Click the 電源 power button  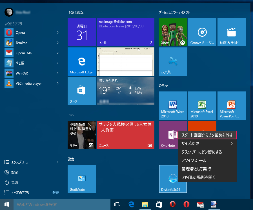pos(11,183)
